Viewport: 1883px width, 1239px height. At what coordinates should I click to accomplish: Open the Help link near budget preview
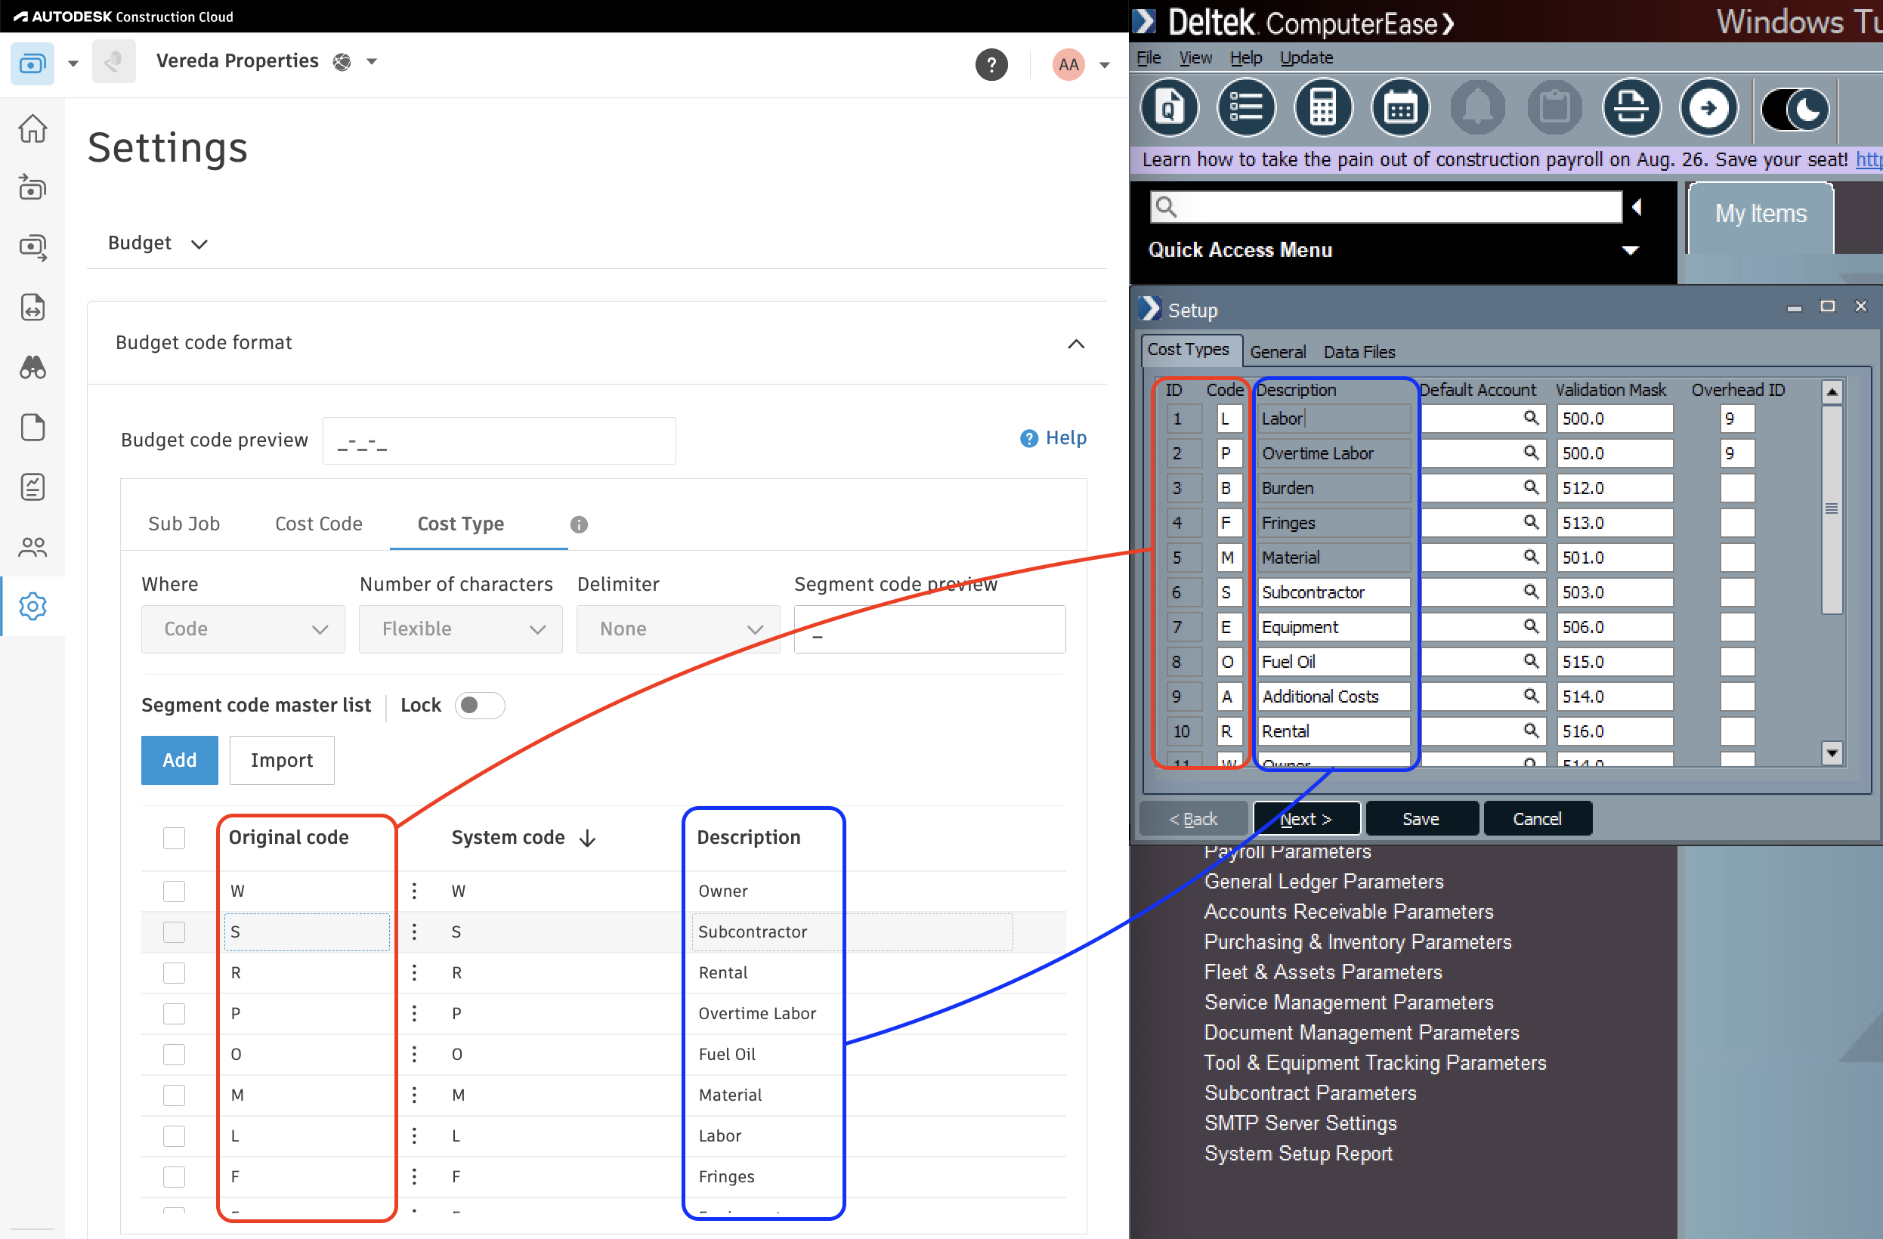1053,437
